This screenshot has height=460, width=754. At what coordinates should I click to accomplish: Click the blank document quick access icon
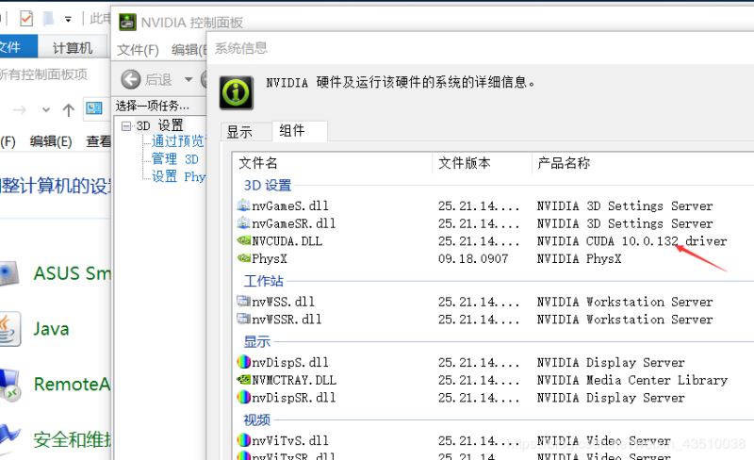(48, 19)
